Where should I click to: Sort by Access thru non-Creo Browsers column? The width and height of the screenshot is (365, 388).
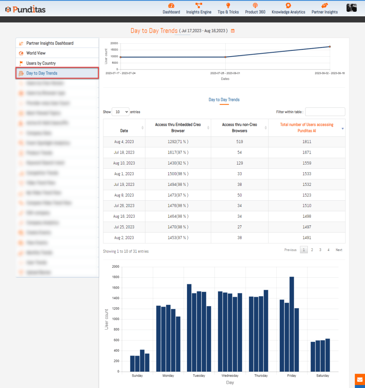(239, 127)
